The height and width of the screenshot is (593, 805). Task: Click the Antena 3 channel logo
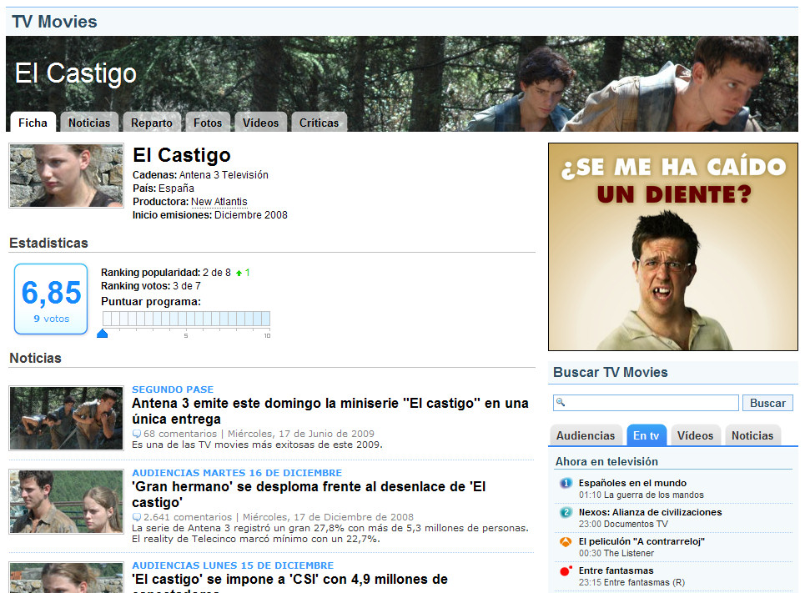[566, 541]
